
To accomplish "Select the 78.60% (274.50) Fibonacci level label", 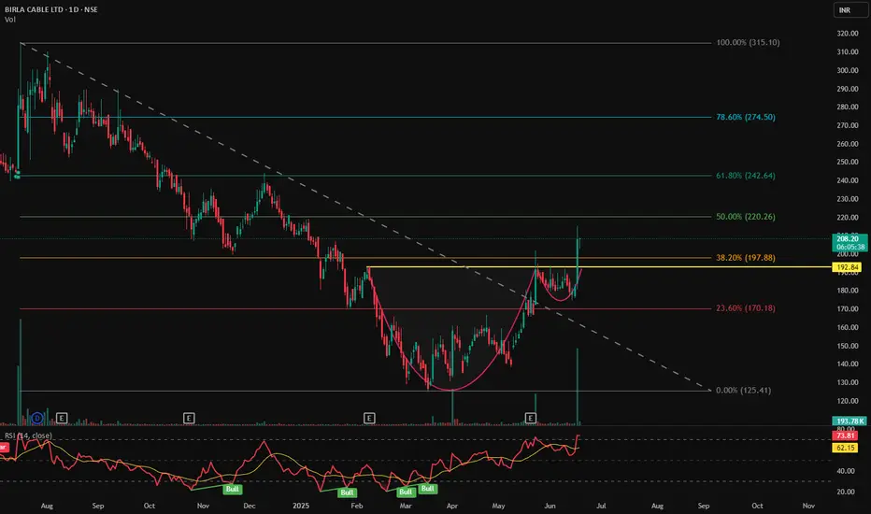I will (746, 117).
